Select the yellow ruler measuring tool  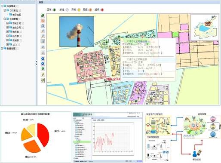[43, 74]
